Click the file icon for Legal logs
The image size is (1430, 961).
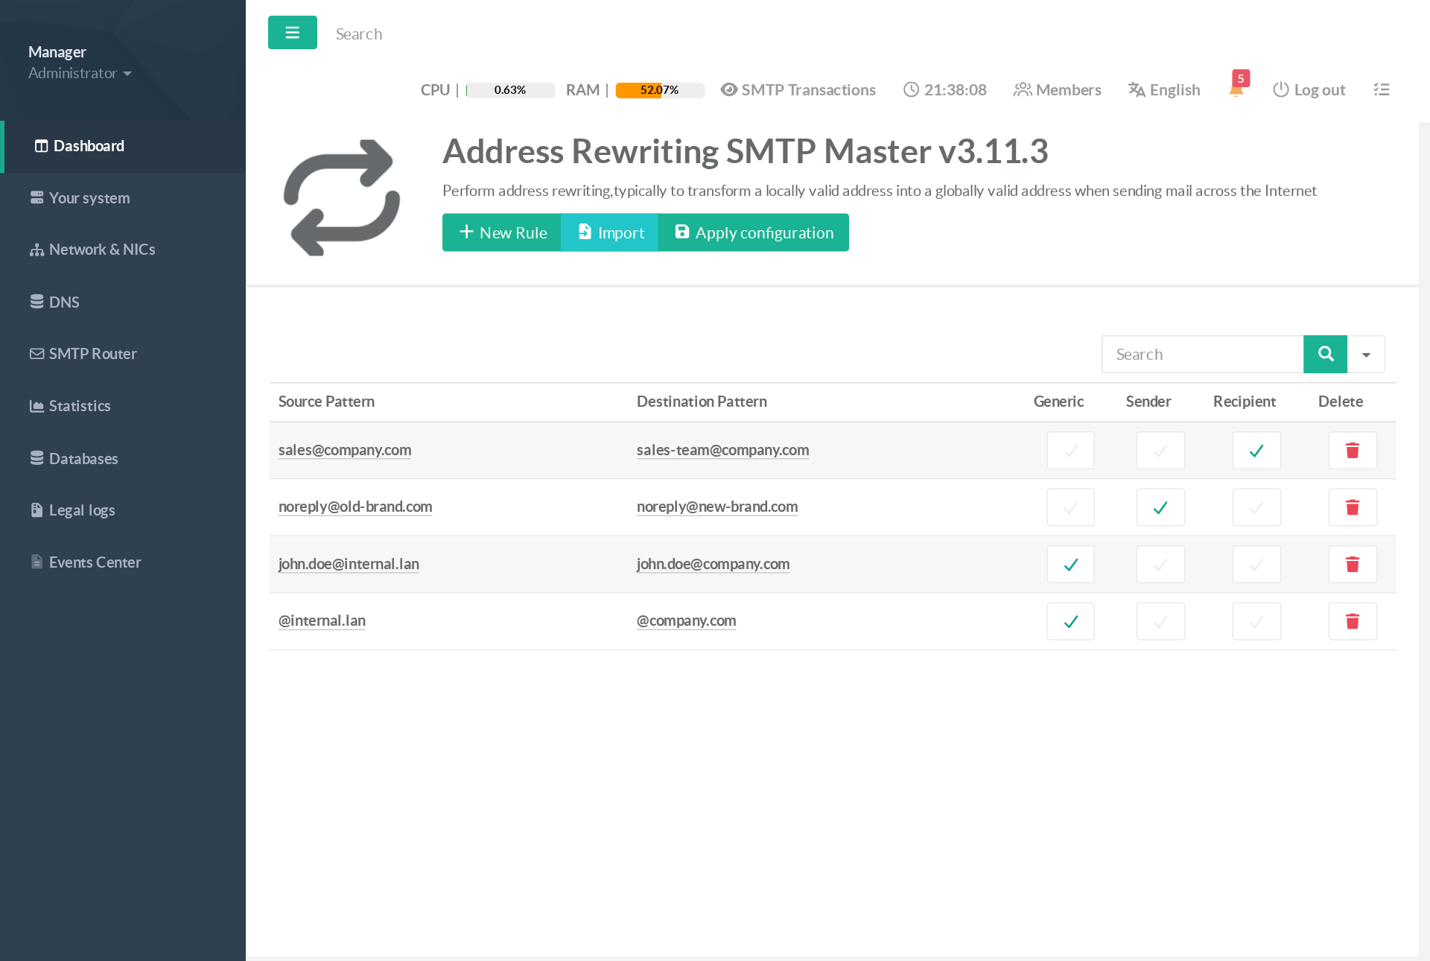[36, 510]
